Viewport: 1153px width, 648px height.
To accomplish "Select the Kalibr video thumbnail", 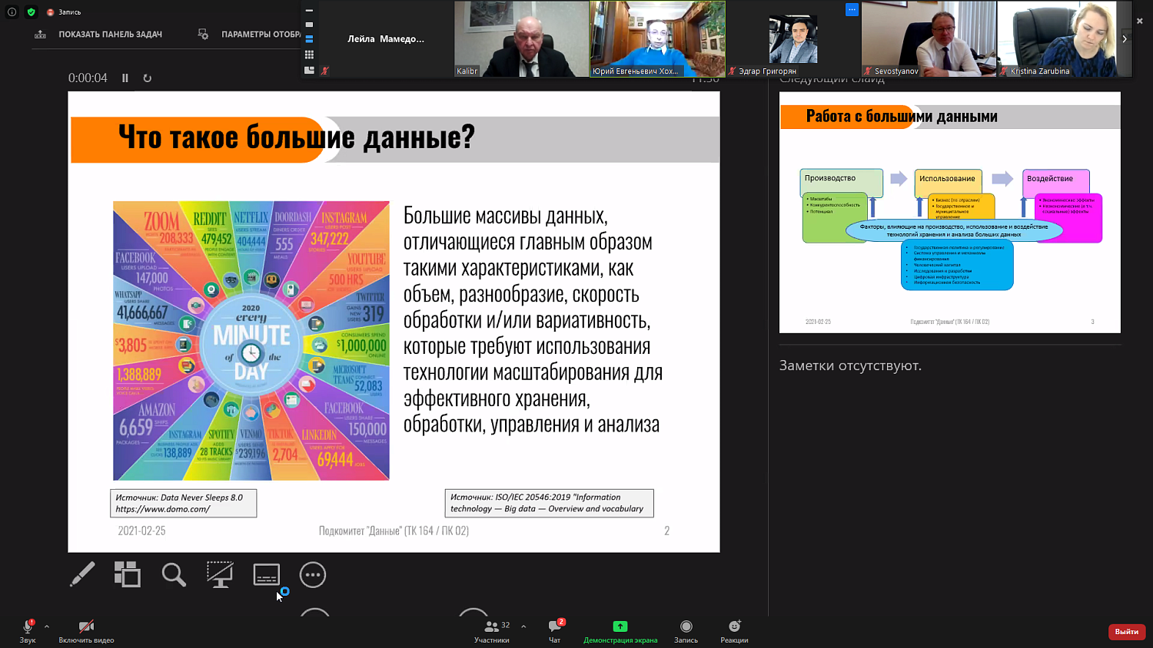I will (x=521, y=39).
